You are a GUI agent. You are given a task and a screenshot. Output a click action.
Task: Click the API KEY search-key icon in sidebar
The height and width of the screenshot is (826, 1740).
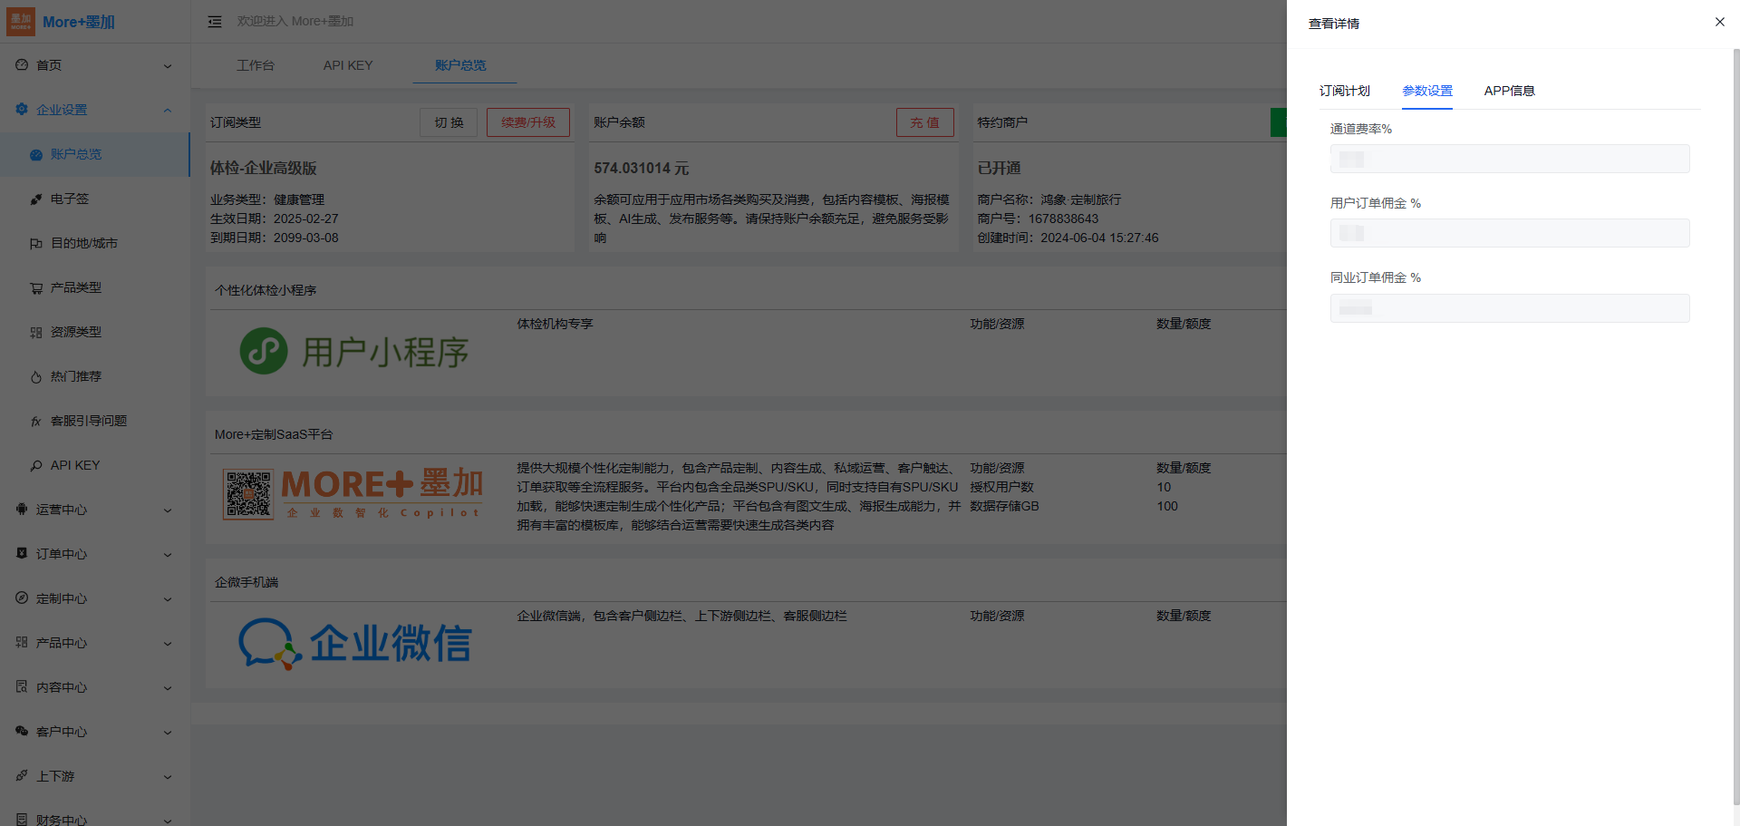(x=36, y=466)
